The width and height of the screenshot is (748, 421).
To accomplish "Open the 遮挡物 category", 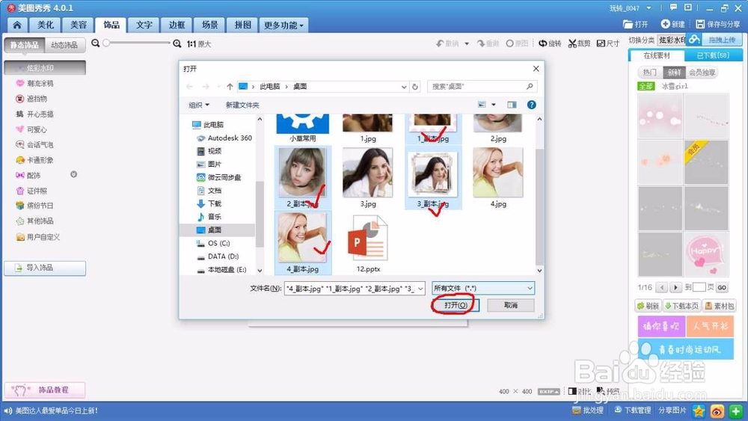I will click(x=37, y=99).
